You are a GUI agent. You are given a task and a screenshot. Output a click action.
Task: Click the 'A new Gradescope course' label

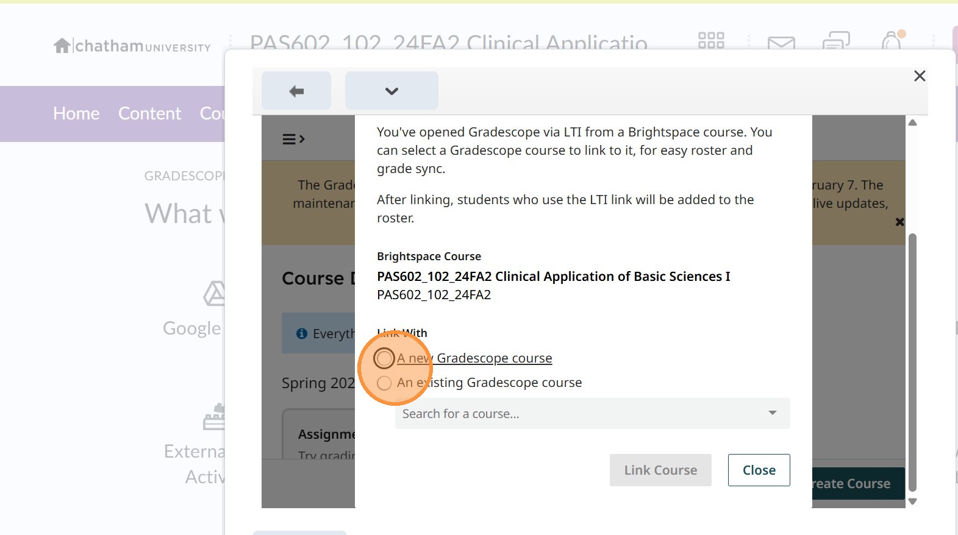pos(474,358)
